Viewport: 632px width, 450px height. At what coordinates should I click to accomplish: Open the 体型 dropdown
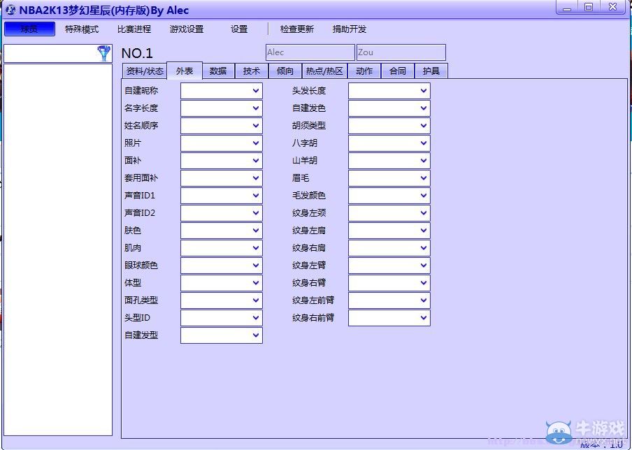tap(222, 283)
